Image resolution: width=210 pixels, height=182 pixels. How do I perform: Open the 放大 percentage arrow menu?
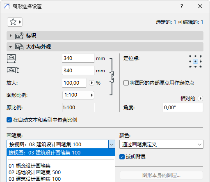pyautogui.click(x=91, y=83)
